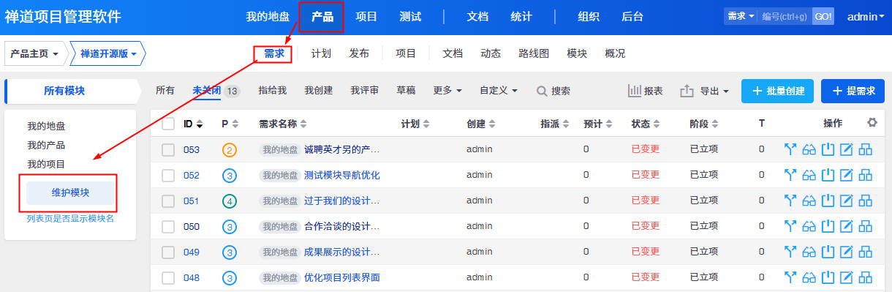Open the admin user menu
Image resolution: width=892 pixels, height=292 pixels.
[x=866, y=16]
